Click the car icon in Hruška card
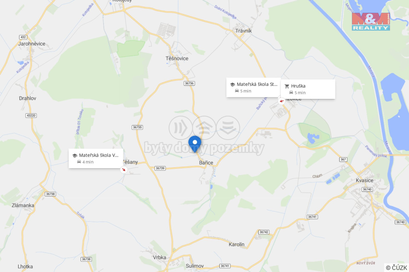 [x=291, y=93]
